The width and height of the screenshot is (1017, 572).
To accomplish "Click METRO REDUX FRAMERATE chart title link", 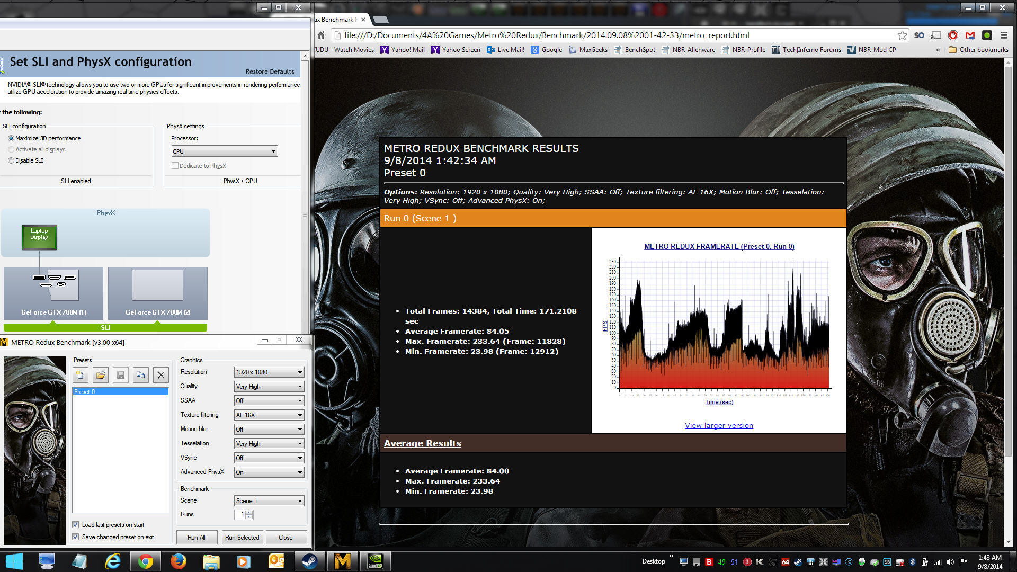I will click(719, 246).
